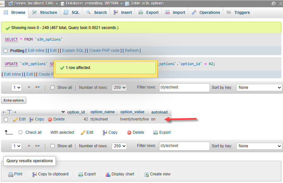Image resolution: width=283 pixels, height=183 pixels.
Task: Sort by option_name column header
Action: (x=102, y=112)
